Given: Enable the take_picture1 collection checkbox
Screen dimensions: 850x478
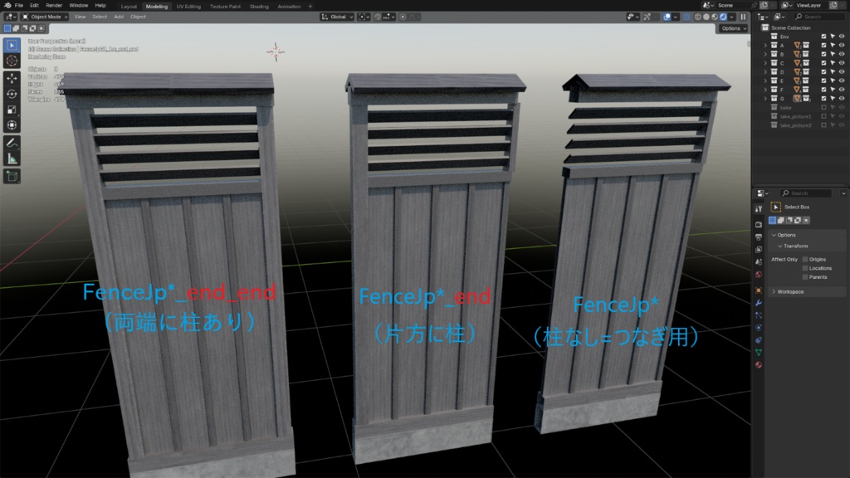Looking at the screenshot, I should tap(823, 116).
